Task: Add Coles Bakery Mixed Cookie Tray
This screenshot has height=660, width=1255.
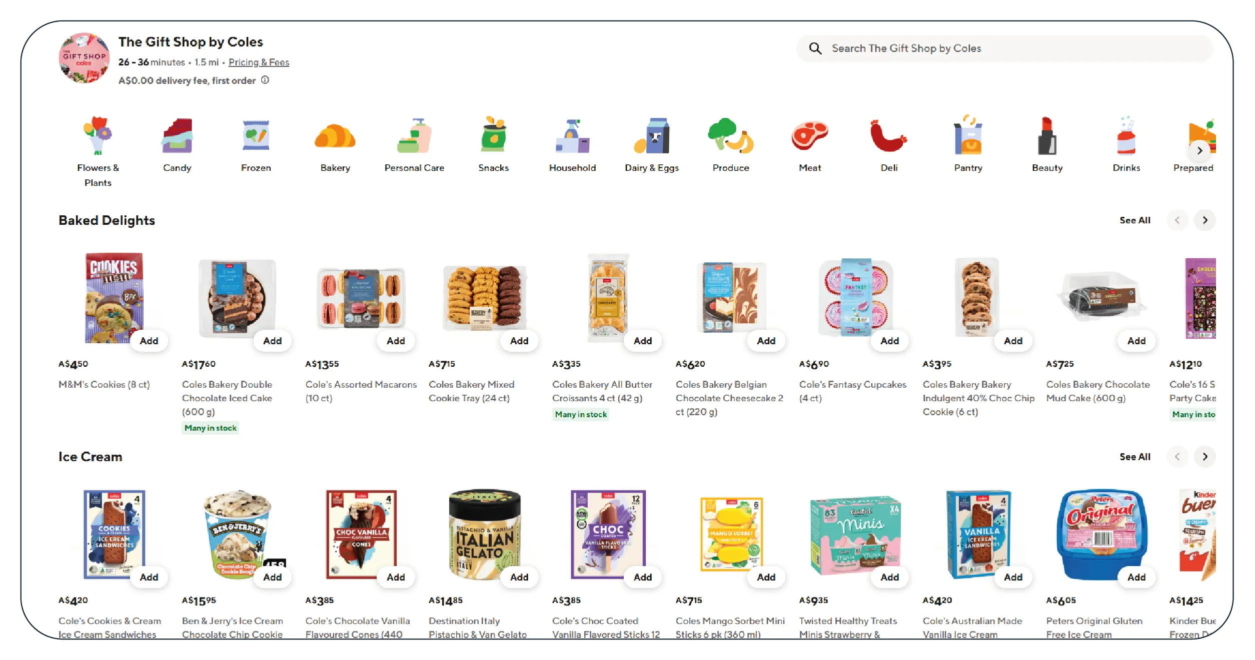Action: (519, 341)
